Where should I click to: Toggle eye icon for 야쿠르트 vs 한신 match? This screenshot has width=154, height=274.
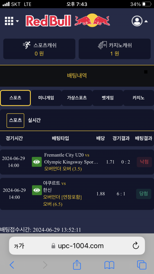coord(37,190)
